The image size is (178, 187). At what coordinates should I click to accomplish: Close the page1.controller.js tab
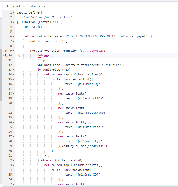click(x=44, y=6)
